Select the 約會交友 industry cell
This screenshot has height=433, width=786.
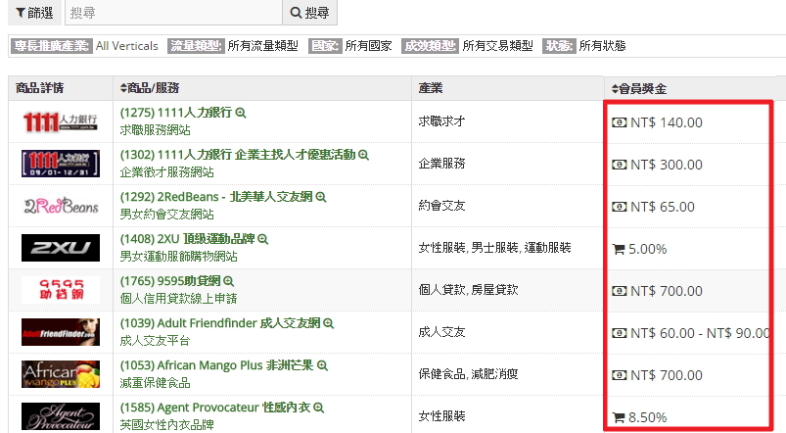[x=441, y=206]
